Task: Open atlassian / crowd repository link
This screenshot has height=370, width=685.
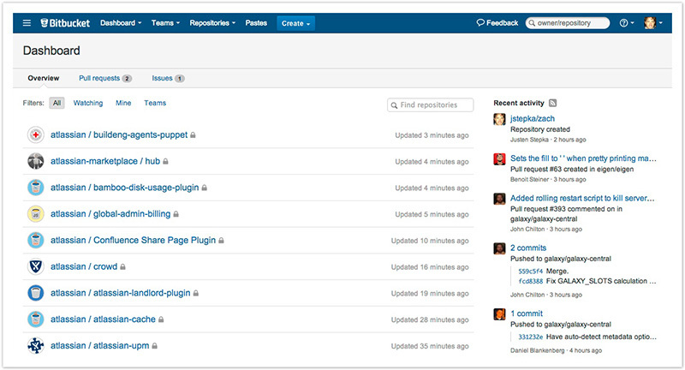Action: (x=84, y=266)
